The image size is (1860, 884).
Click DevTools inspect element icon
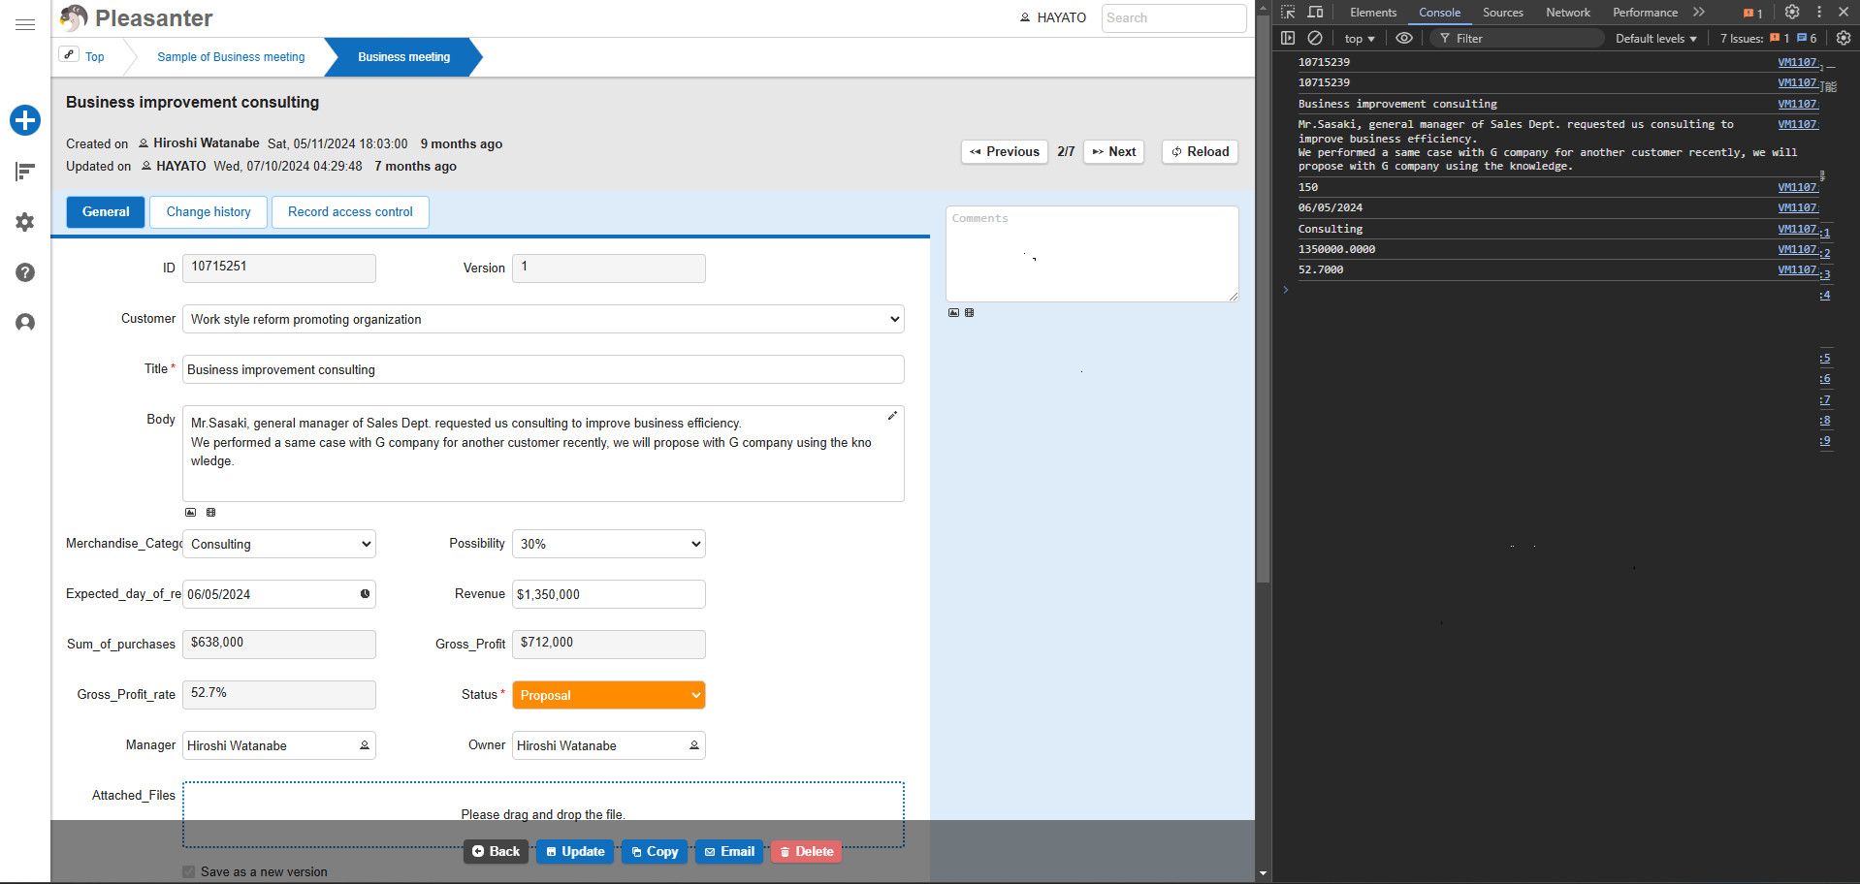1288,13
